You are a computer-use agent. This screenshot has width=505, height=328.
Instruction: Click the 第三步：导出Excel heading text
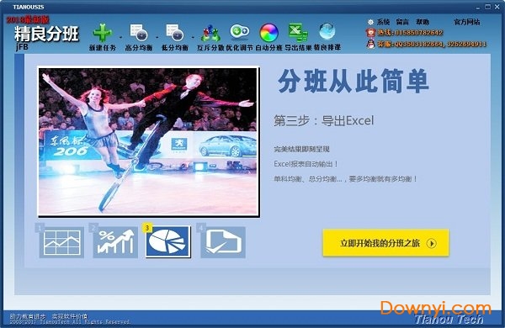pyautogui.click(x=324, y=121)
